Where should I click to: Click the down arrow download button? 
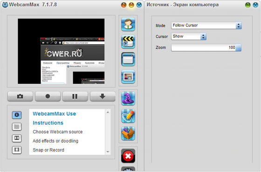pyautogui.click(x=103, y=96)
